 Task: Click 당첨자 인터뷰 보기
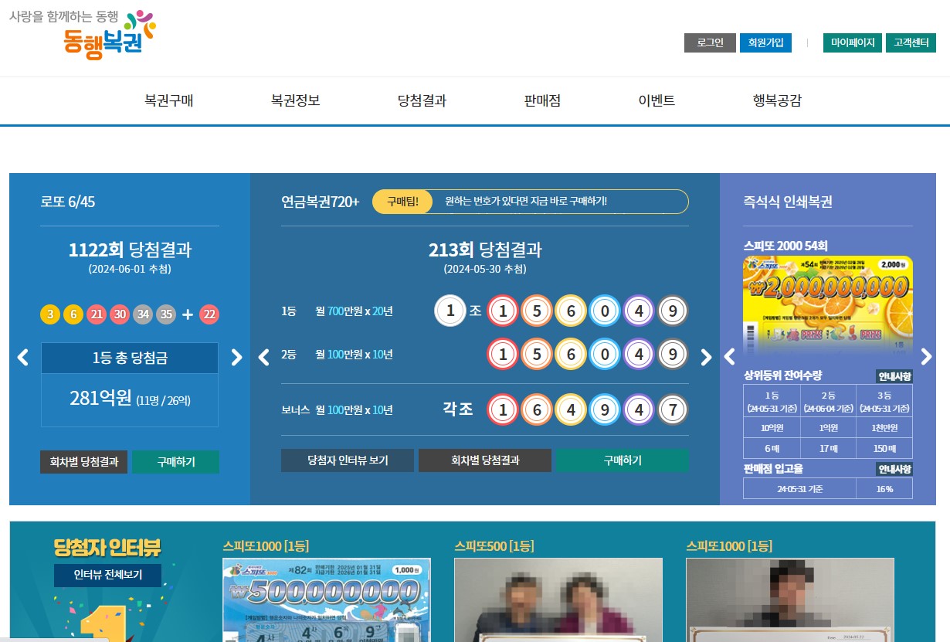(x=347, y=460)
